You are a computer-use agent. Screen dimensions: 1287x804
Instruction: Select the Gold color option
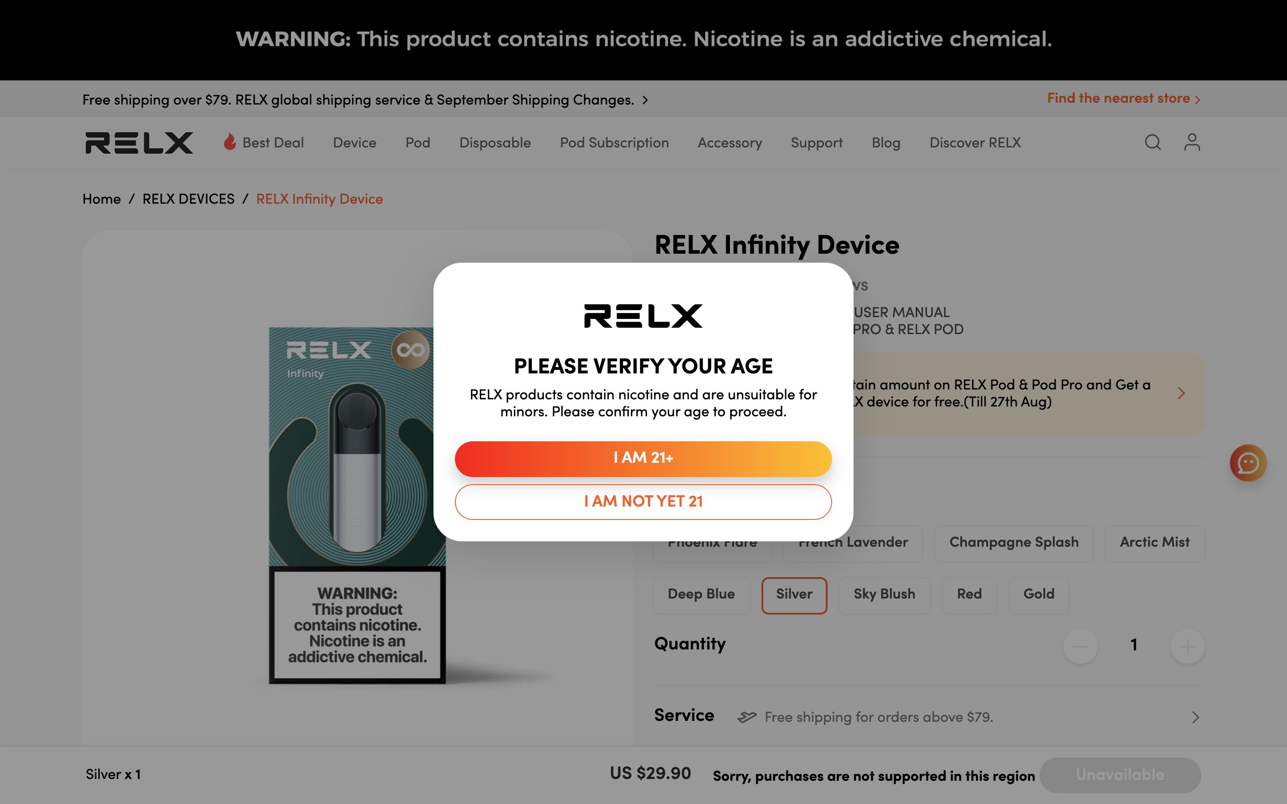point(1038,595)
